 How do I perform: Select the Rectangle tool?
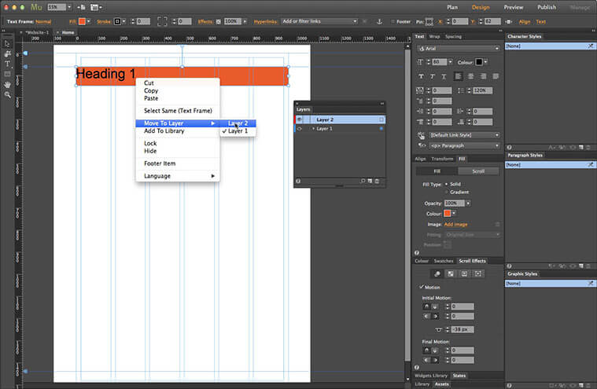(7, 74)
